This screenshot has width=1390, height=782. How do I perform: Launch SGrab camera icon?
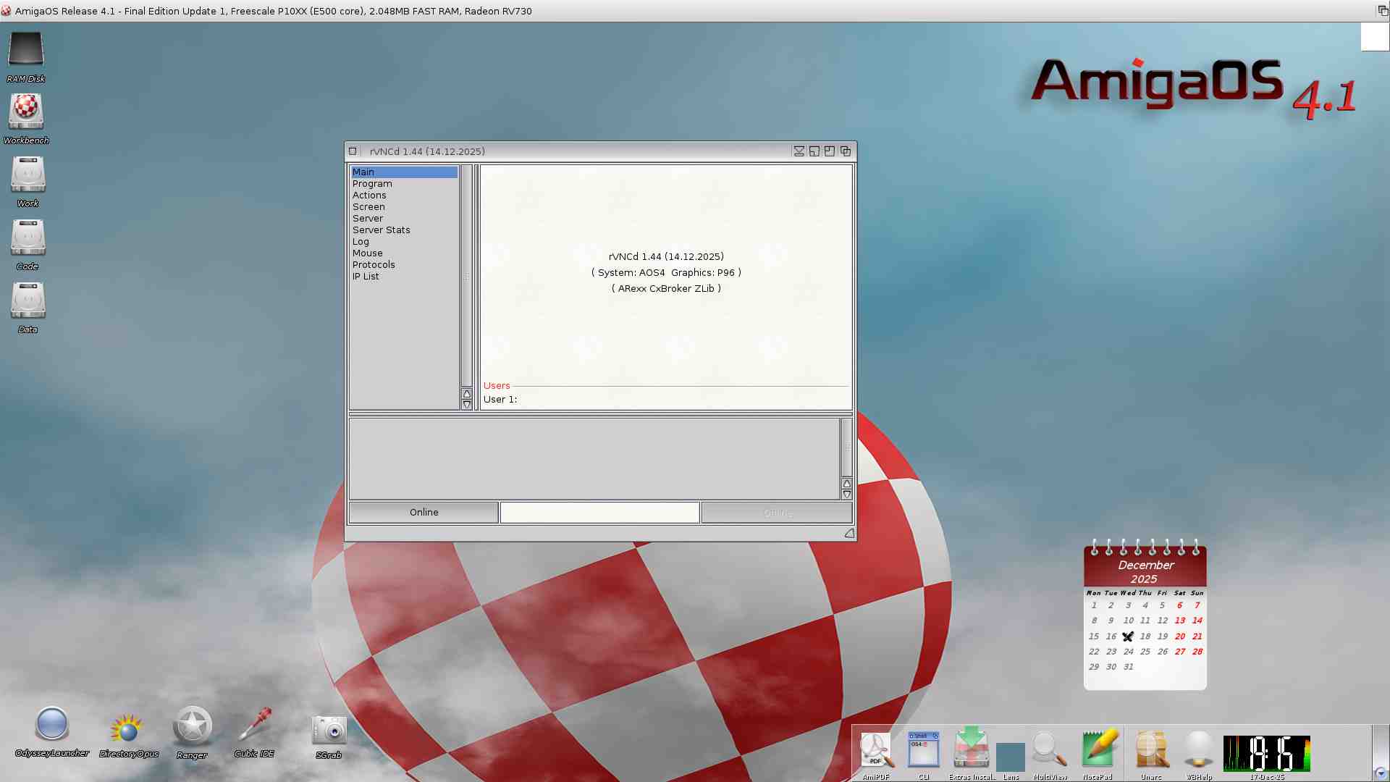coord(329,730)
